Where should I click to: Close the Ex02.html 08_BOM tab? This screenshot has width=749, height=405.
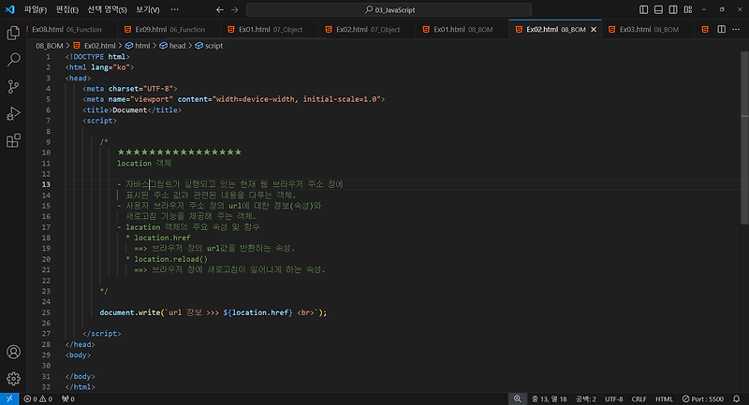[594, 30]
